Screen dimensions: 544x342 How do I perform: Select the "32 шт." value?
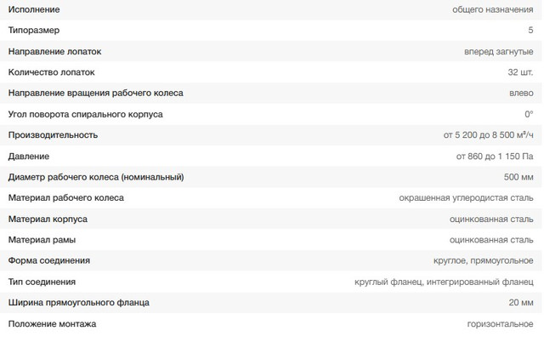520,72
